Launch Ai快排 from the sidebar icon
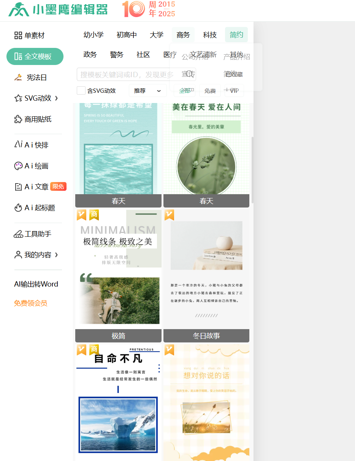 18,145
